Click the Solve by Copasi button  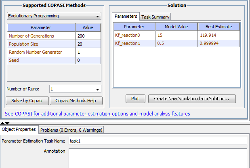(27, 101)
